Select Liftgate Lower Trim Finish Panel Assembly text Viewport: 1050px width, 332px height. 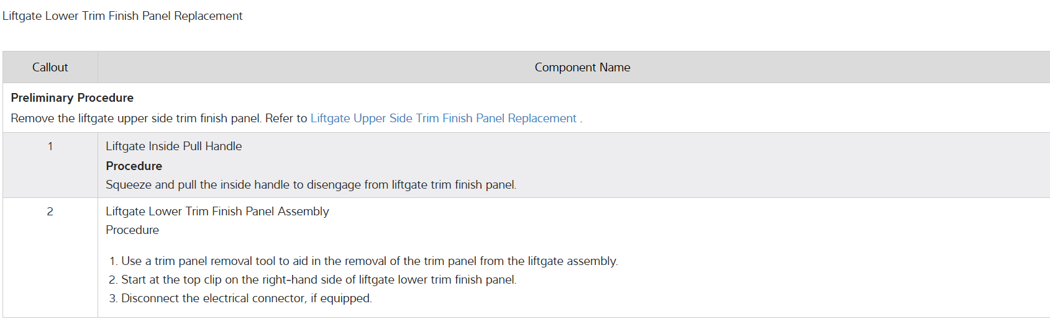point(217,212)
